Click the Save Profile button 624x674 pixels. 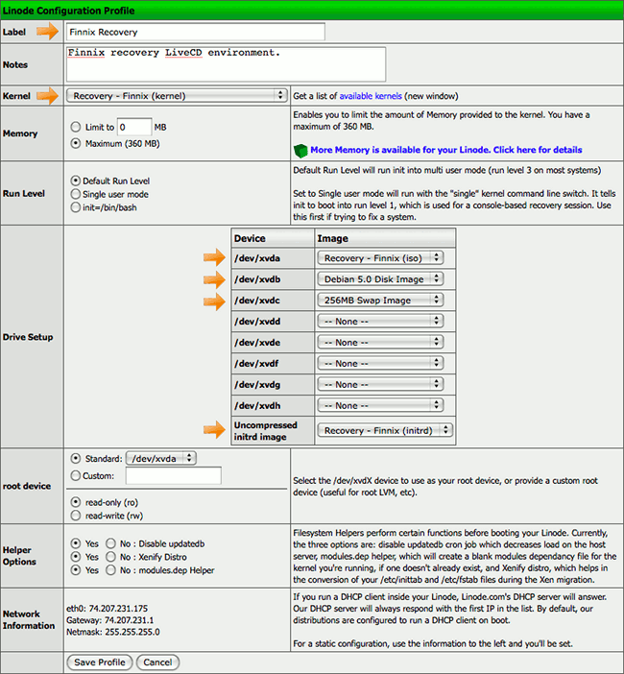(x=100, y=662)
